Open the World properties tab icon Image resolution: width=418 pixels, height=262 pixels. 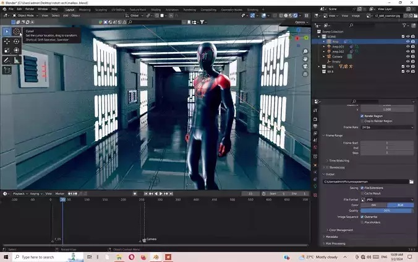pos(315,147)
